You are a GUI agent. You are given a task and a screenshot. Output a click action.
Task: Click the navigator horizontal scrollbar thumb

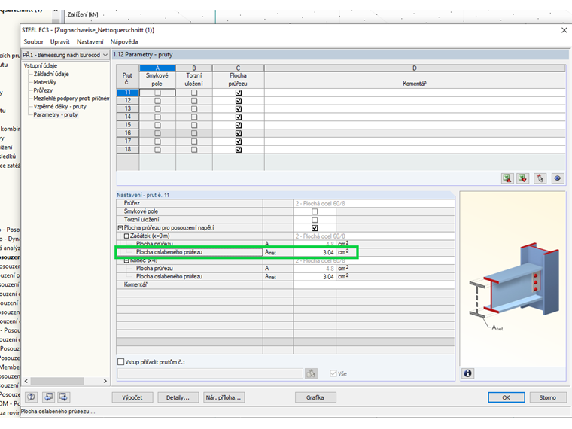click(x=57, y=381)
